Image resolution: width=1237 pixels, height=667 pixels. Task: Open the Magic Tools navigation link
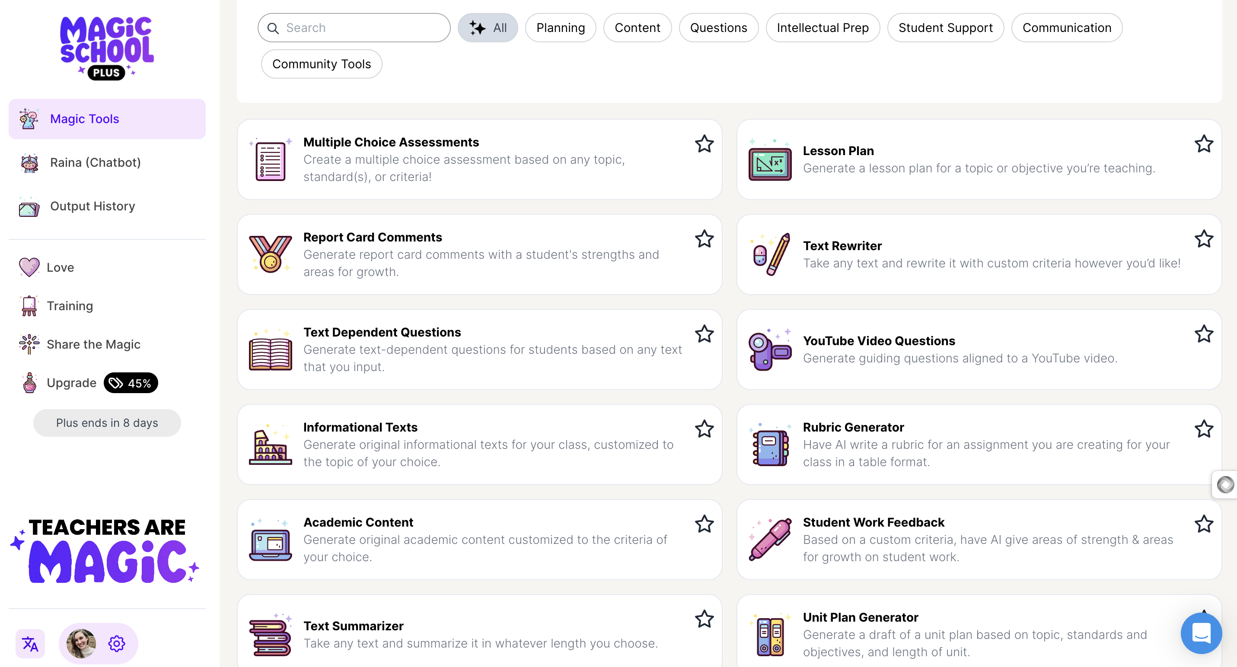(x=85, y=118)
